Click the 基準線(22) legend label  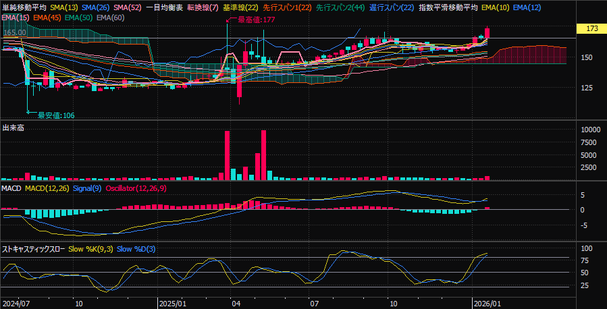click(x=240, y=7)
